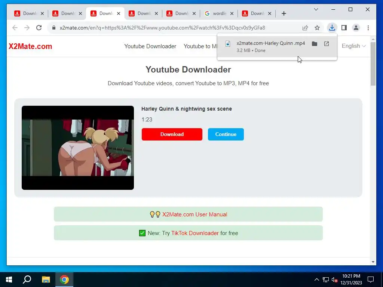Image resolution: width=383 pixels, height=287 pixels.
Task: Close the last Download tab
Action: coord(269,13)
